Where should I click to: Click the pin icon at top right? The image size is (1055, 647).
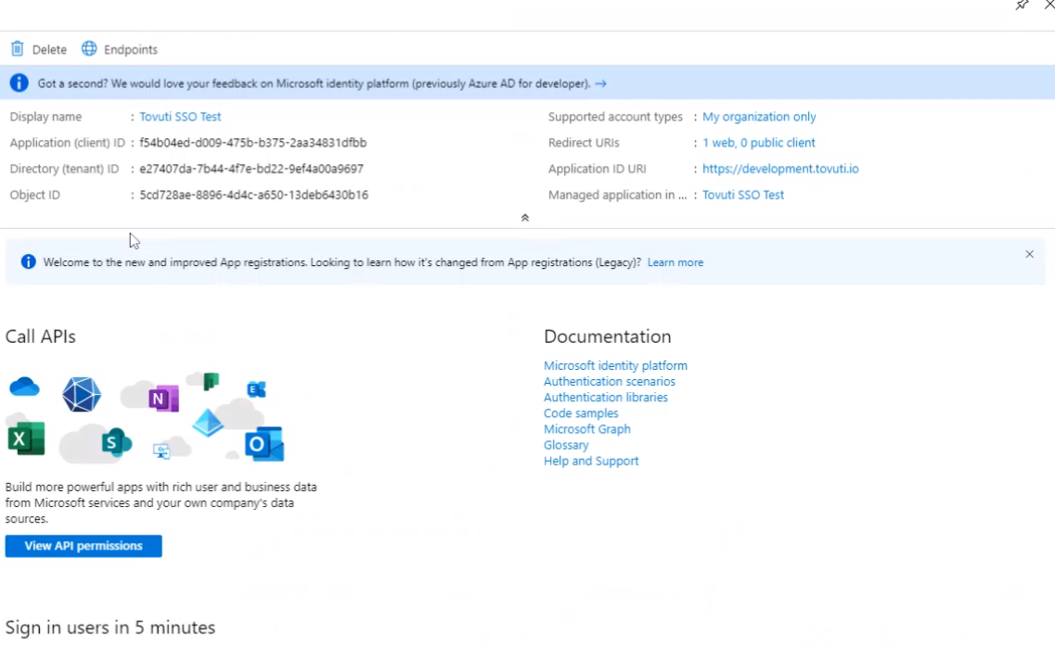(x=1022, y=6)
